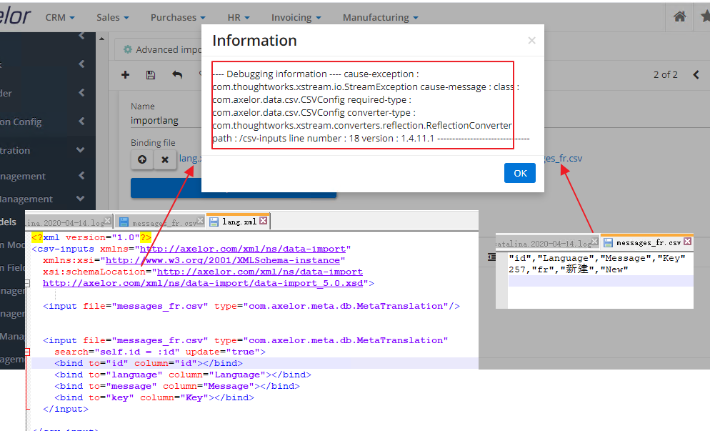Select the atalina.2020-04-14.log tab
This screenshot has width=710, height=431.
547,243
